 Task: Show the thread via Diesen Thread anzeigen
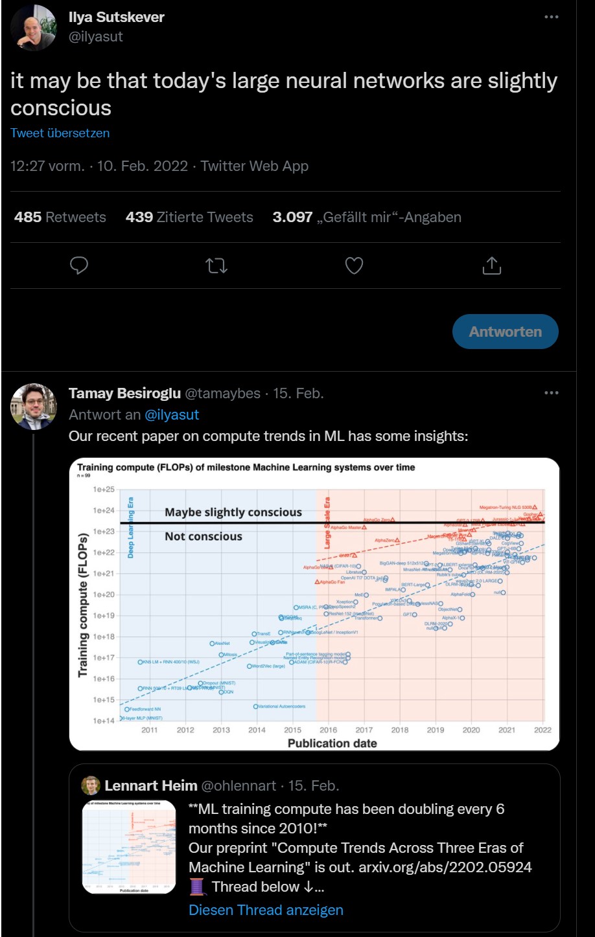265,910
